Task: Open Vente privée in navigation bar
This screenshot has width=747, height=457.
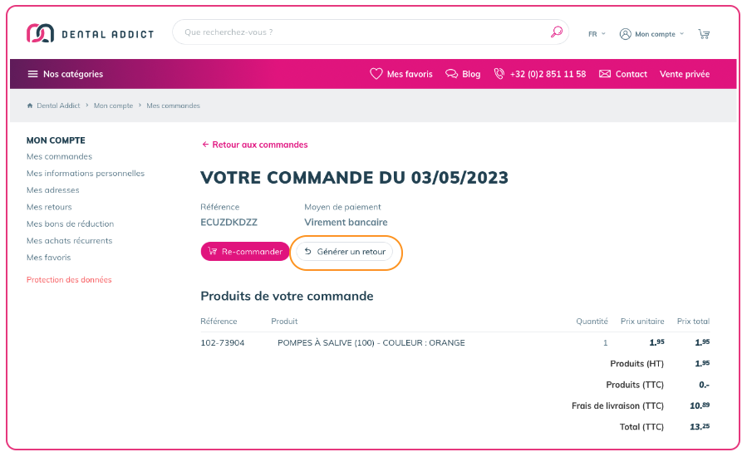Action: click(685, 74)
